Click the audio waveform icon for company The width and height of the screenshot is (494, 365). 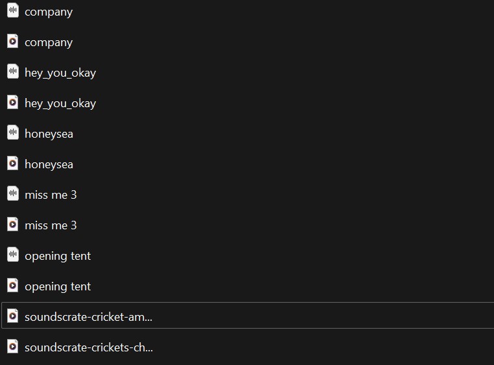click(12, 11)
